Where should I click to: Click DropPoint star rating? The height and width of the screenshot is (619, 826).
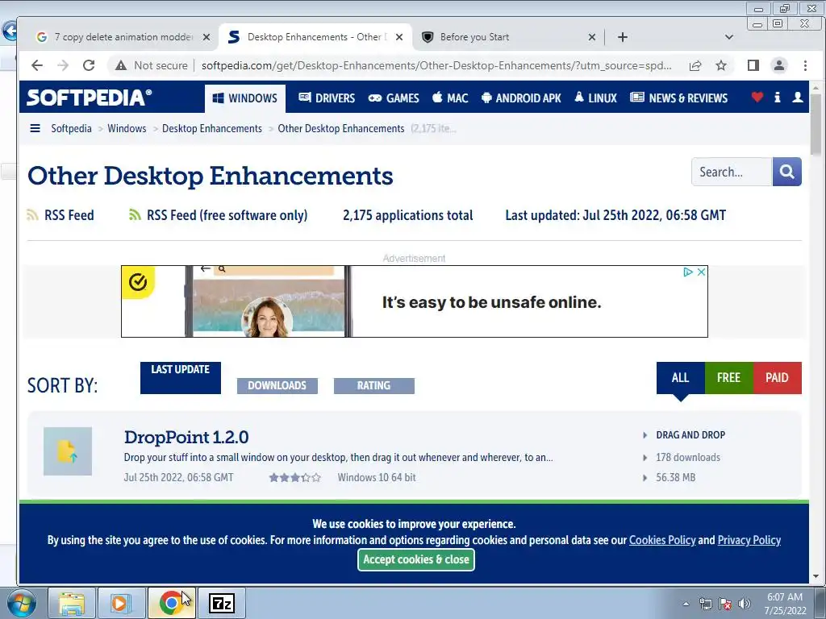[295, 477]
